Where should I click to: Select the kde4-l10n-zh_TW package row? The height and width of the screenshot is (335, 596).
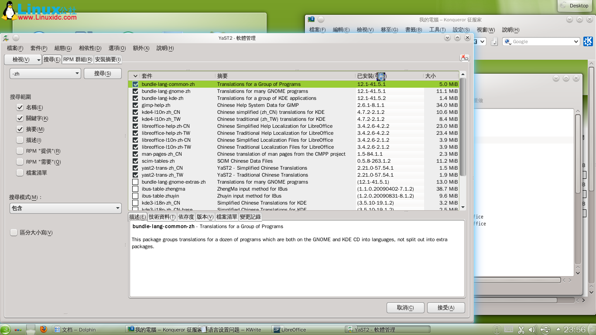294,119
